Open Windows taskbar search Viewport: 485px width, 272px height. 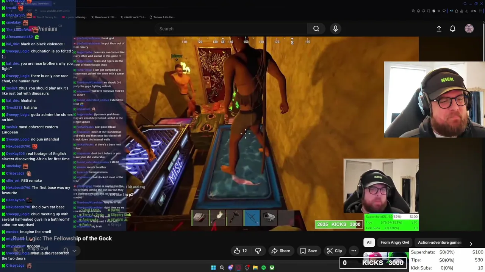click(222, 268)
